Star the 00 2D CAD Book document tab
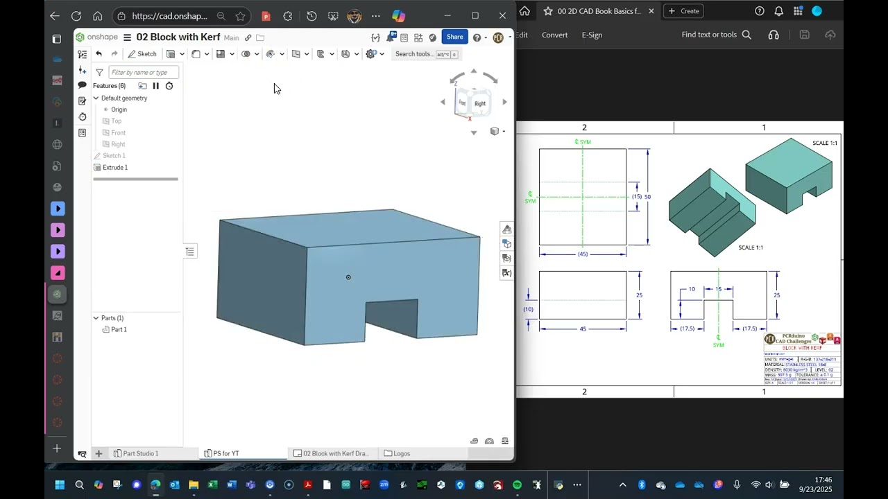The width and height of the screenshot is (888, 499). coord(548,11)
